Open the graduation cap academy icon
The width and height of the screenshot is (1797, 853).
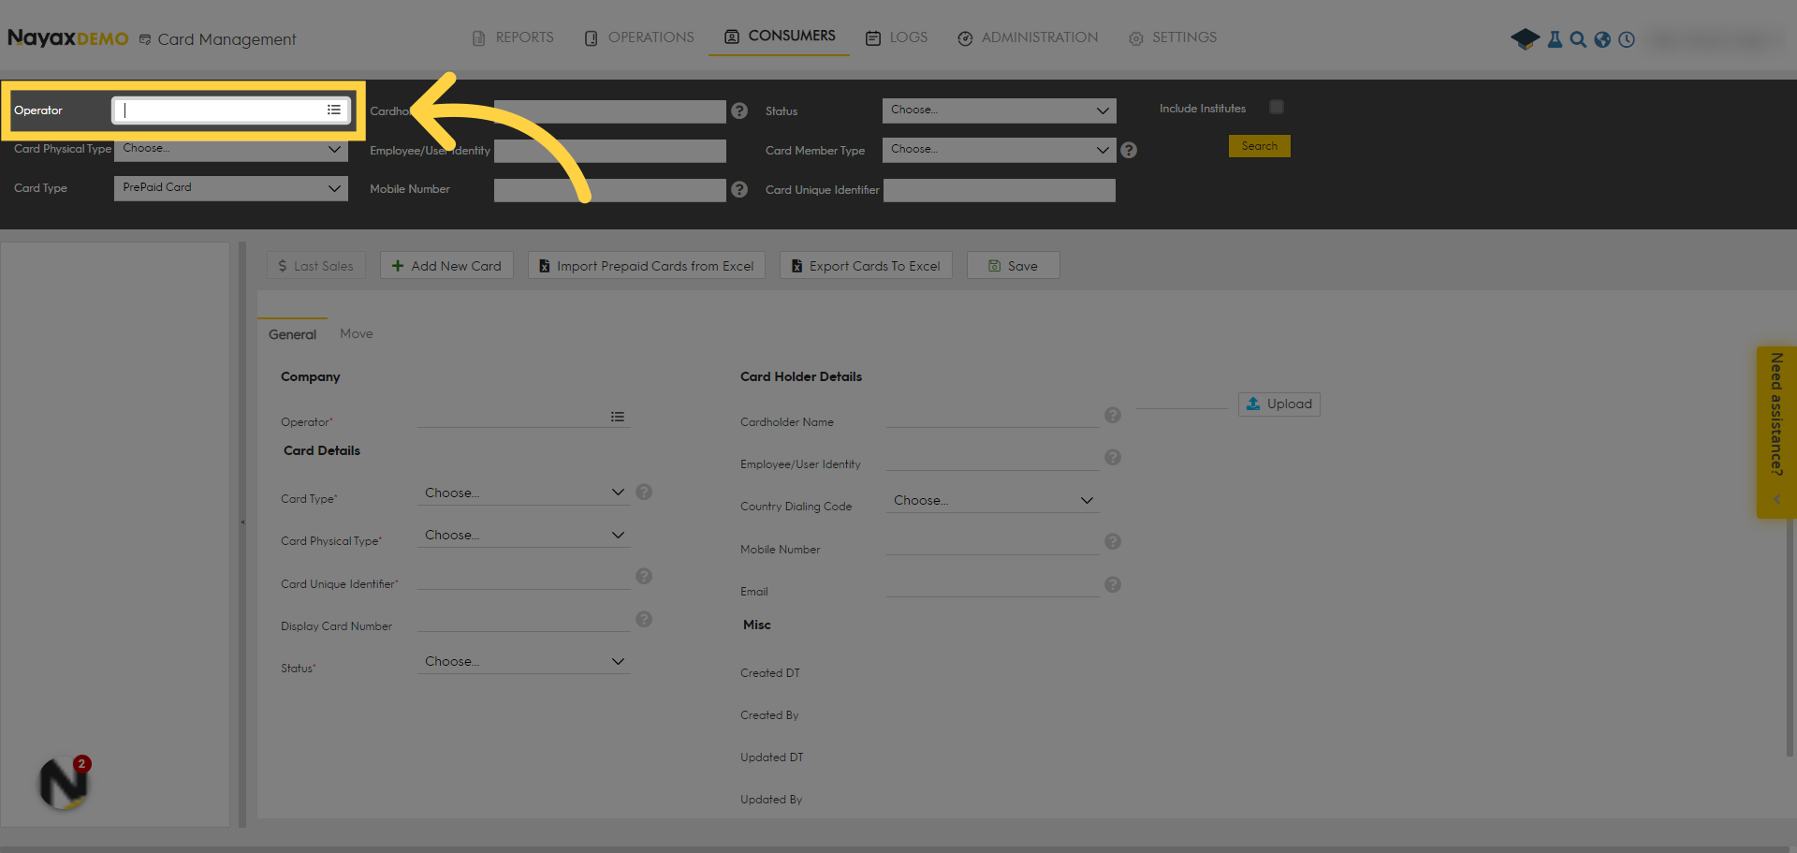click(x=1525, y=39)
